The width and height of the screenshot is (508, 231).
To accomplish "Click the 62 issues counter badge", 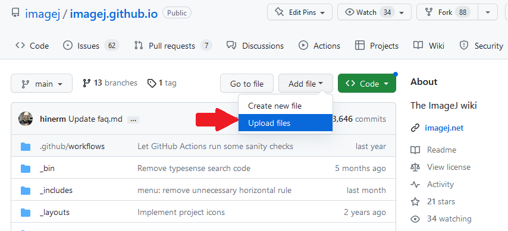I will click(111, 46).
